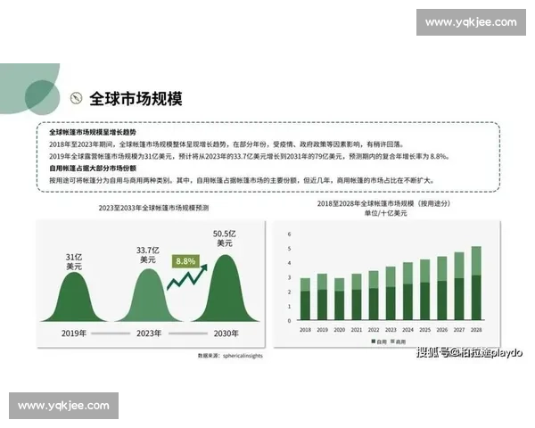
Task: Click the y-axis value 5
Action: (289, 249)
